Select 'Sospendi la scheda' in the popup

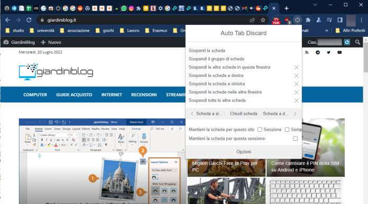click(x=207, y=51)
